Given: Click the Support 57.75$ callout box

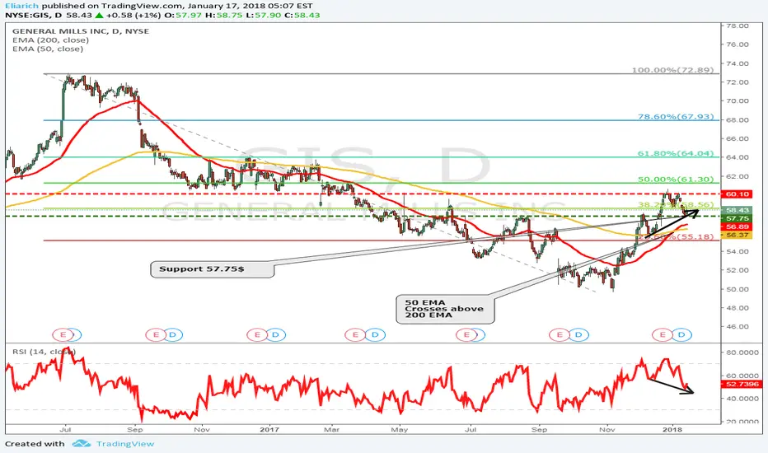Looking at the screenshot, I should (212, 269).
